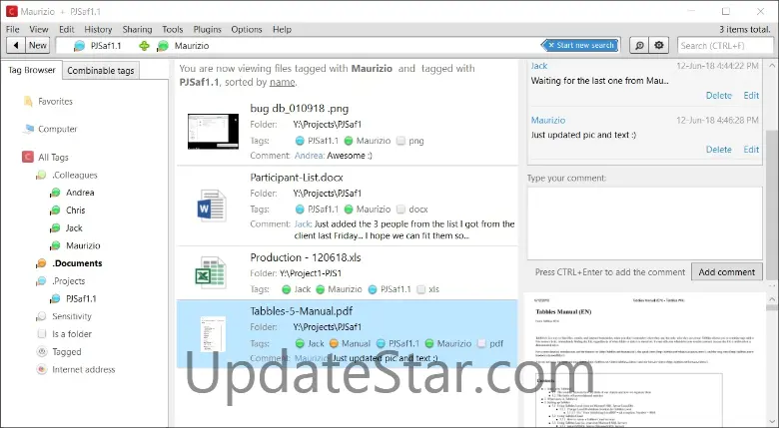Click the green plus icon between tags

tap(144, 46)
